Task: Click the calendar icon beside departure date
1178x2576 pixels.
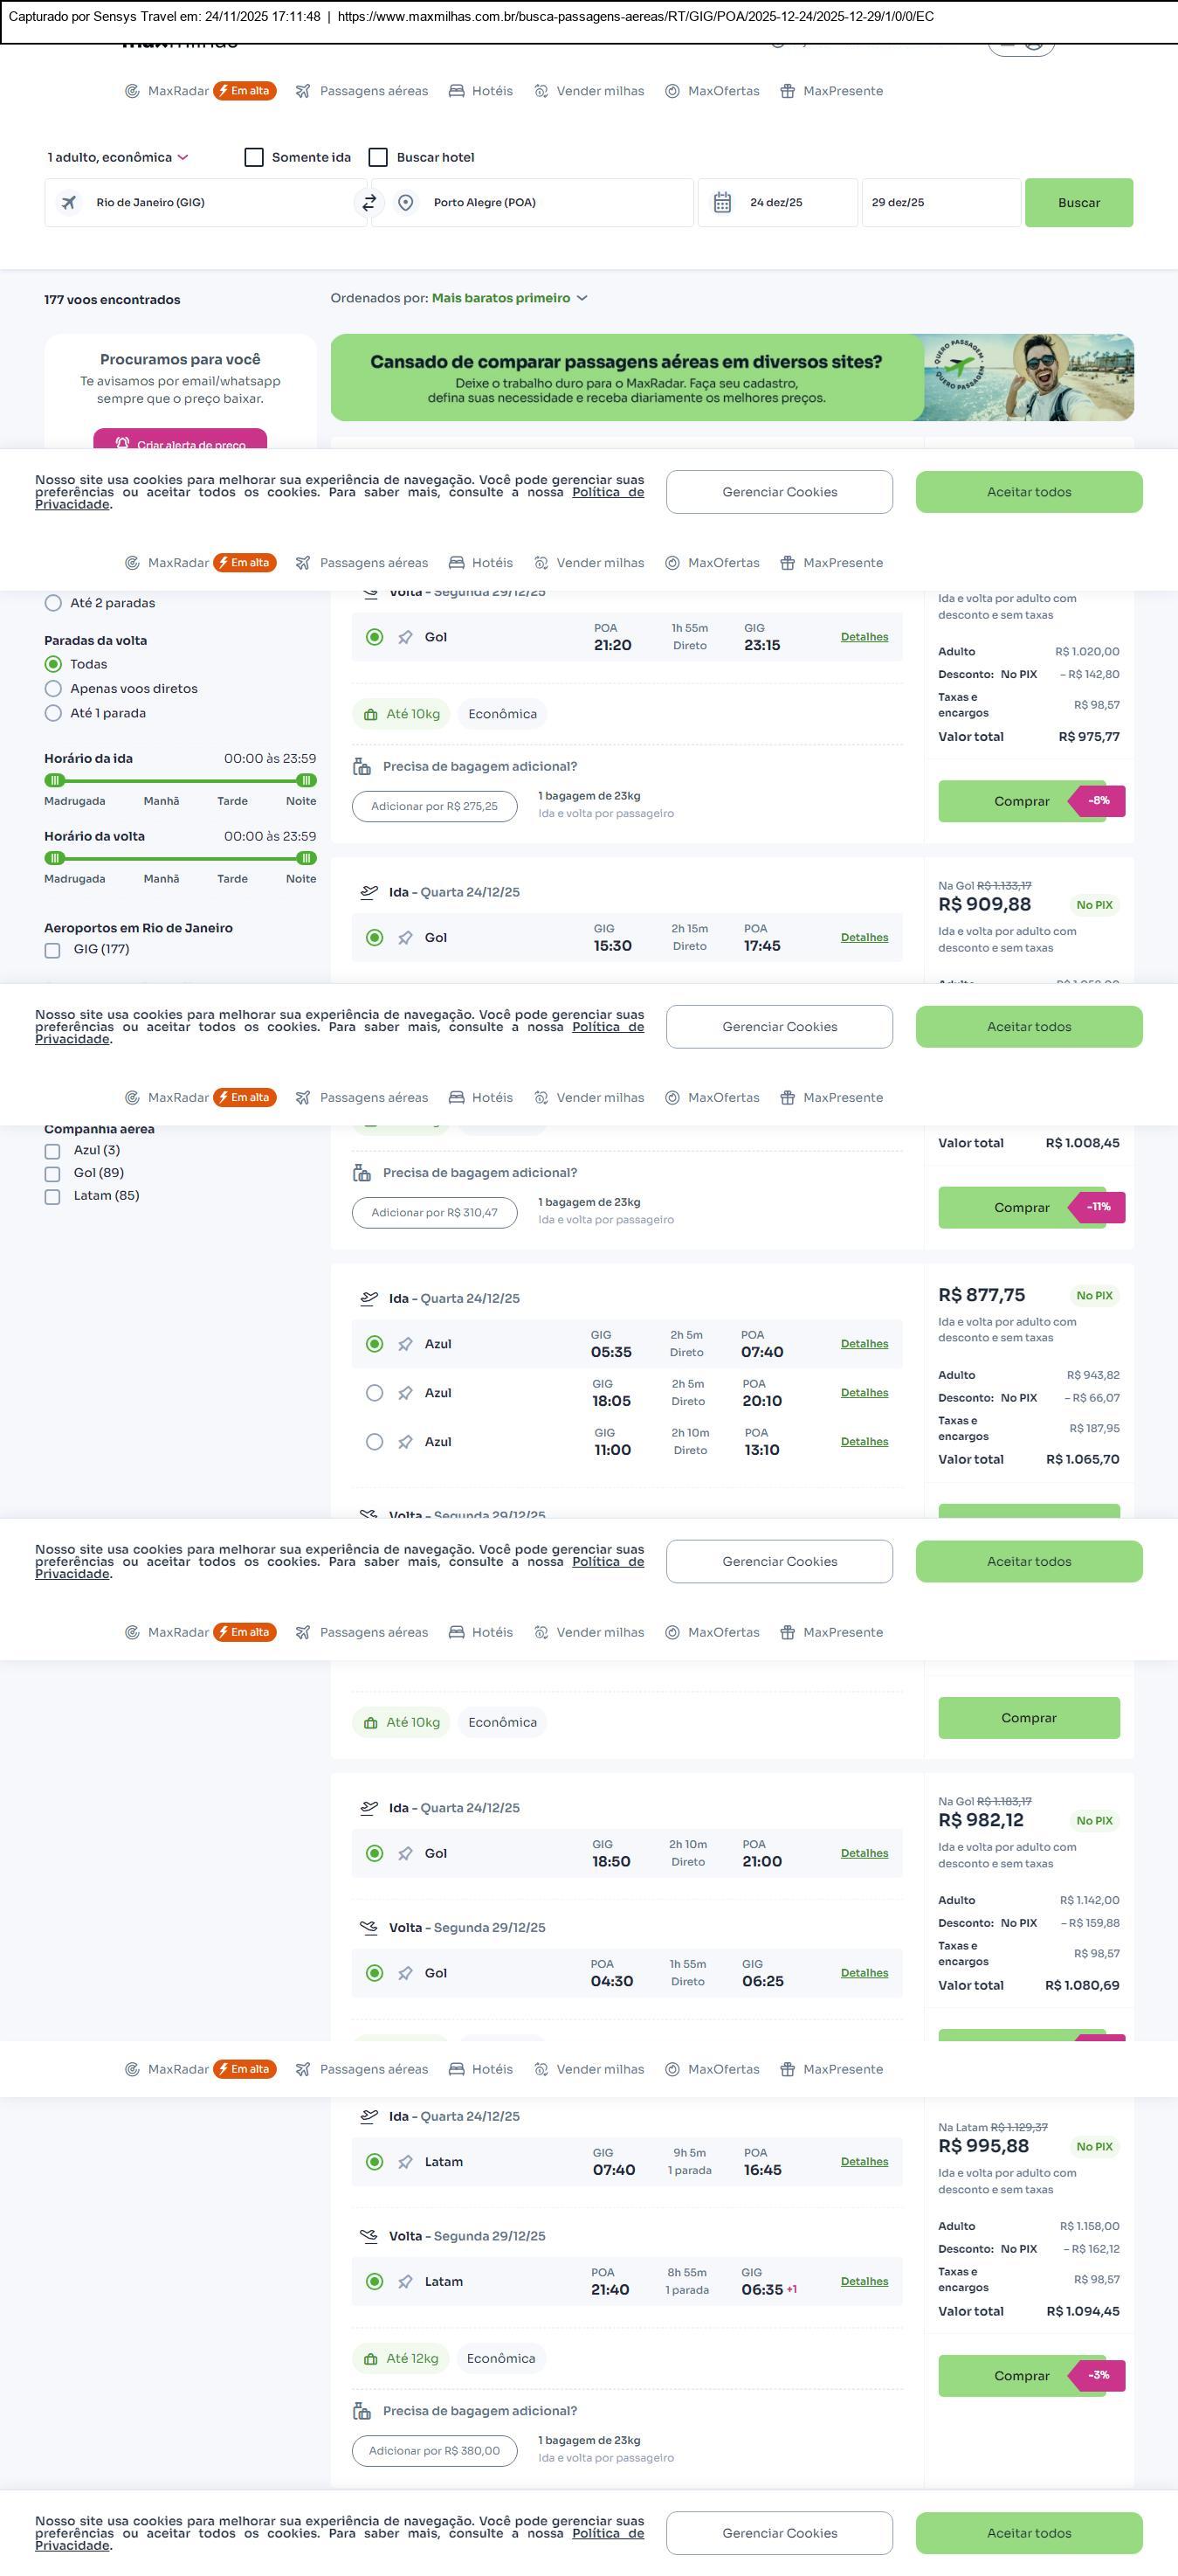Action: [x=722, y=203]
